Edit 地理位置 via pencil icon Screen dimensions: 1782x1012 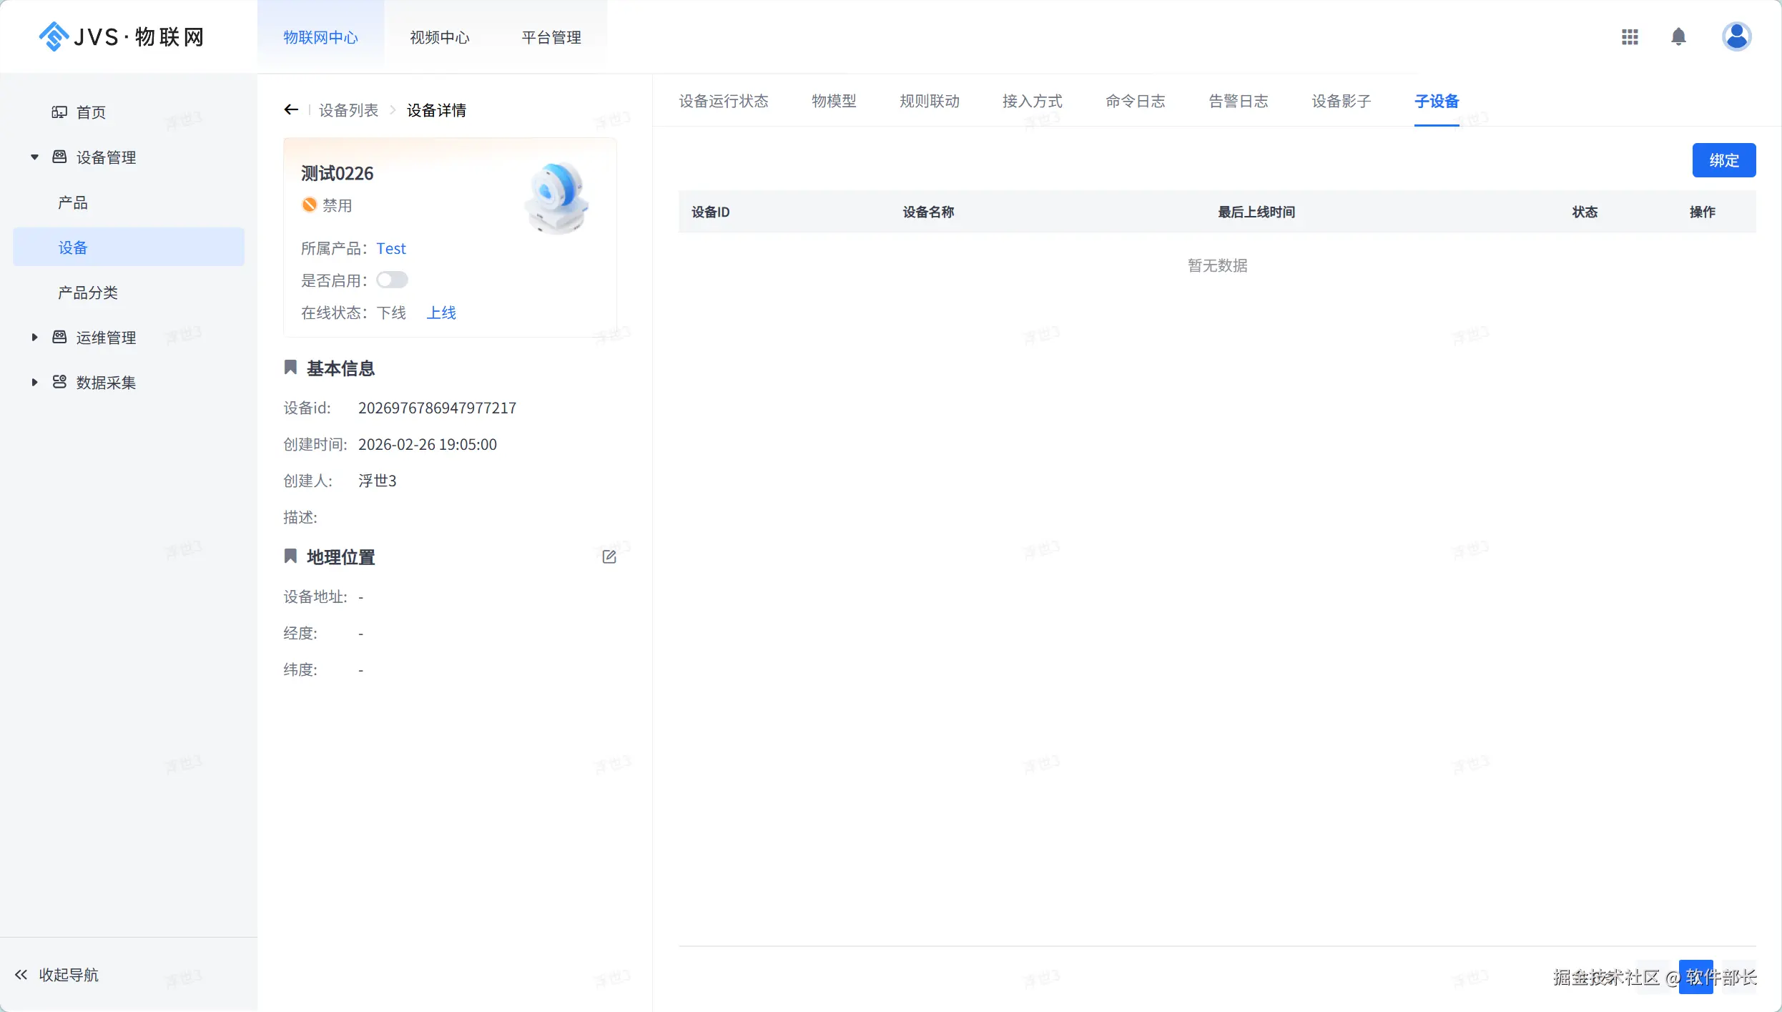(x=609, y=556)
